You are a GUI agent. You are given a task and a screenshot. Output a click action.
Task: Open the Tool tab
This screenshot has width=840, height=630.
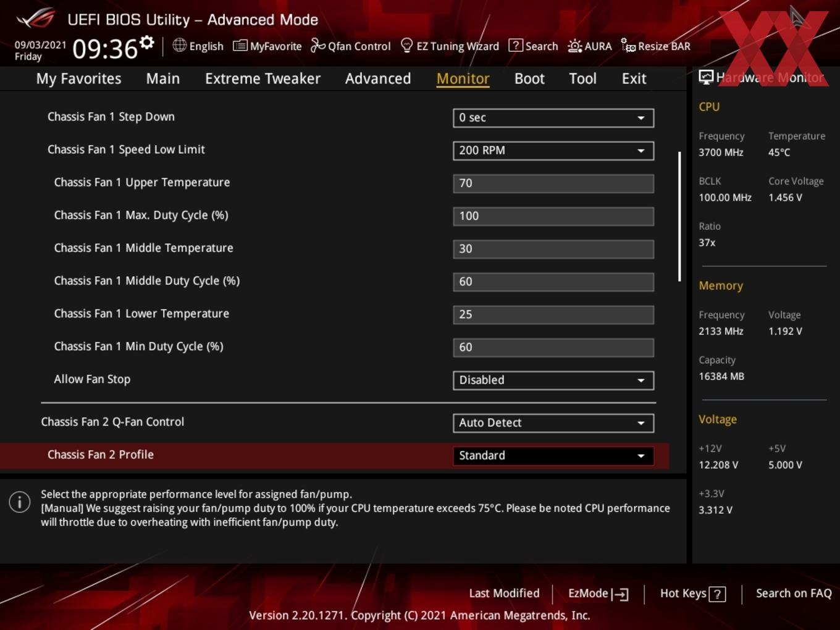tap(582, 78)
